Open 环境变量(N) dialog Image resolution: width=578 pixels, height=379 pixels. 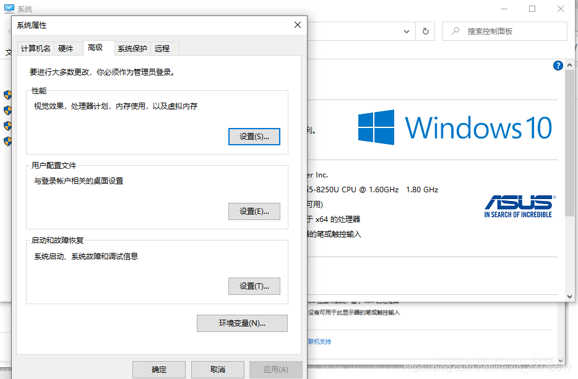tap(242, 323)
